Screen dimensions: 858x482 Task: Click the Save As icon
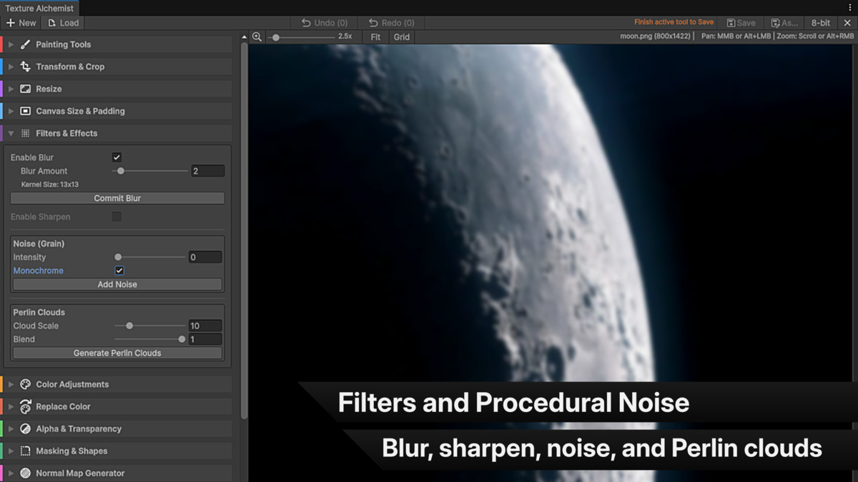tap(775, 23)
